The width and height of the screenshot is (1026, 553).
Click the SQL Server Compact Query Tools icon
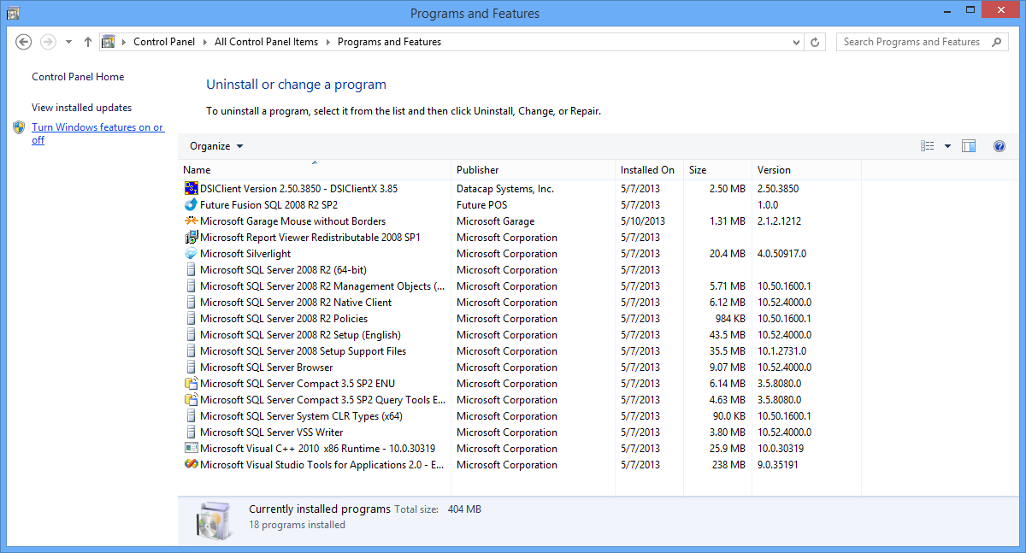click(191, 400)
